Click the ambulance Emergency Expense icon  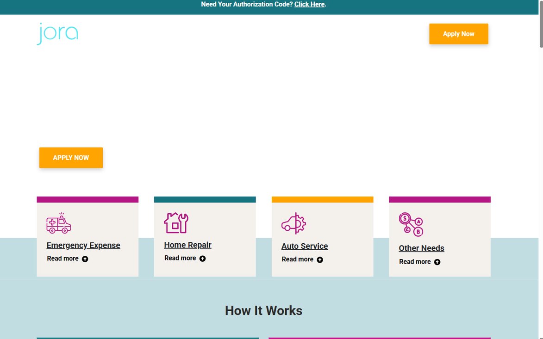click(x=59, y=223)
